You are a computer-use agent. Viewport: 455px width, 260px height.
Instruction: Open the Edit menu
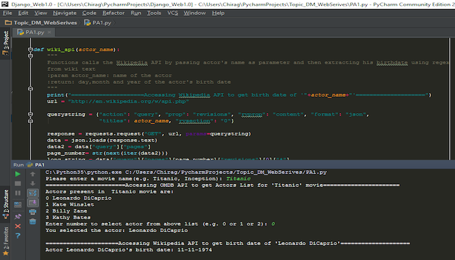[23, 13]
